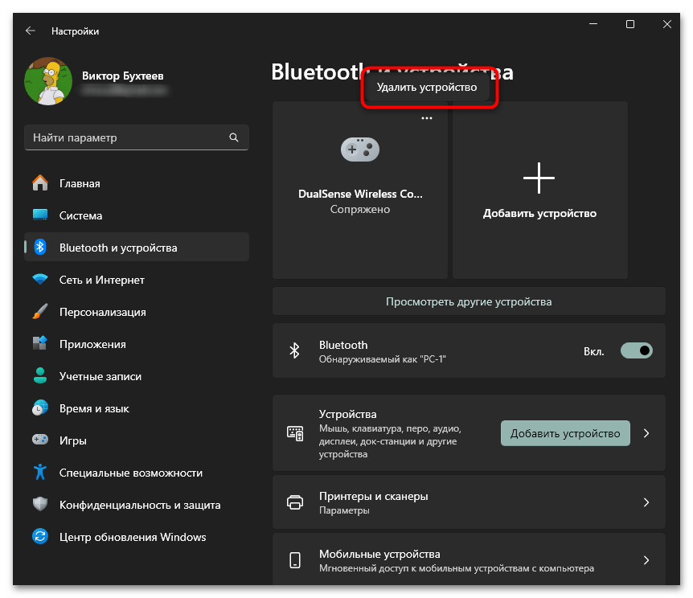
Task: Click 'Просмотреть другие устройства' link
Action: pyautogui.click(x=469, y=302)
